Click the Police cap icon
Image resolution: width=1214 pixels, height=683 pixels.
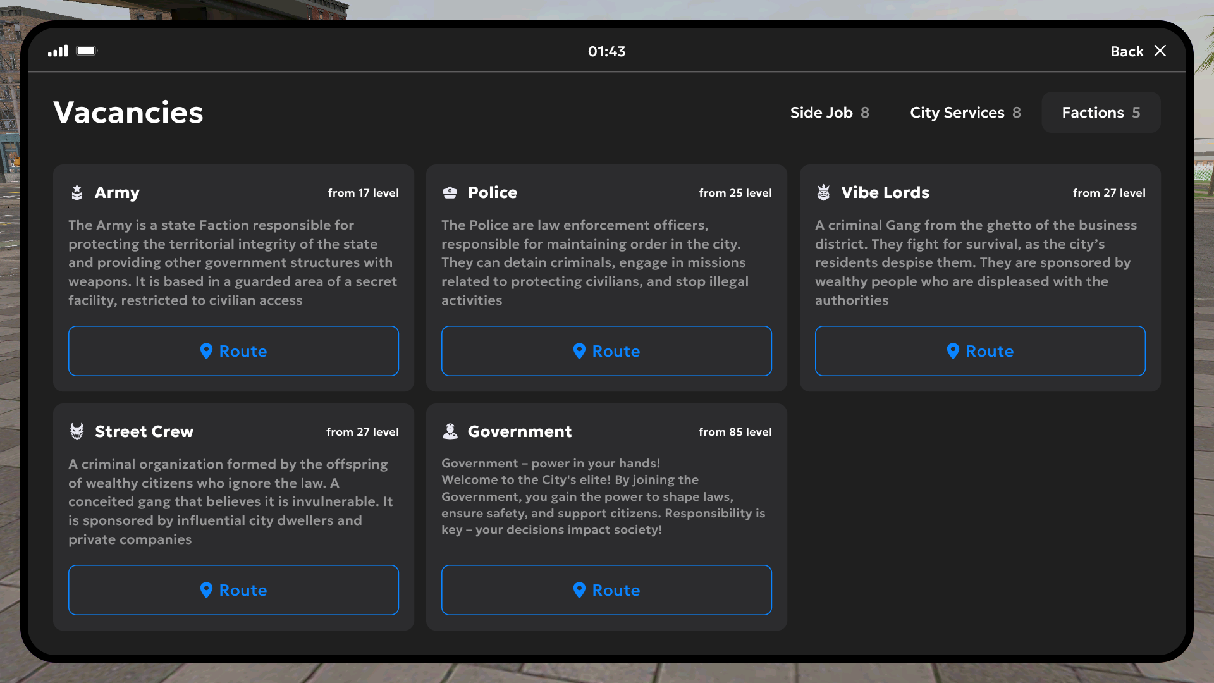coord(450,192)
